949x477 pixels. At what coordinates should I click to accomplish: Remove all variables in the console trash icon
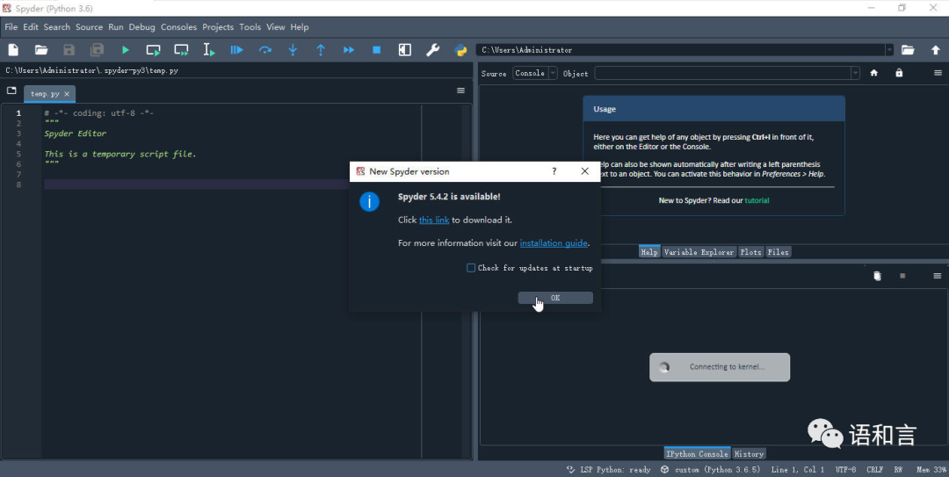(877, 276)
